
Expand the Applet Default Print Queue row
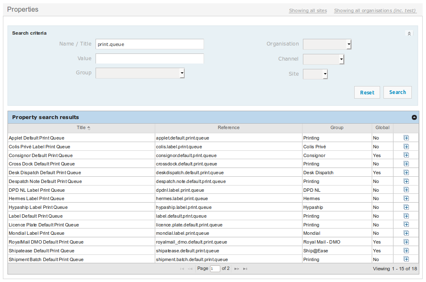(406, 138)
